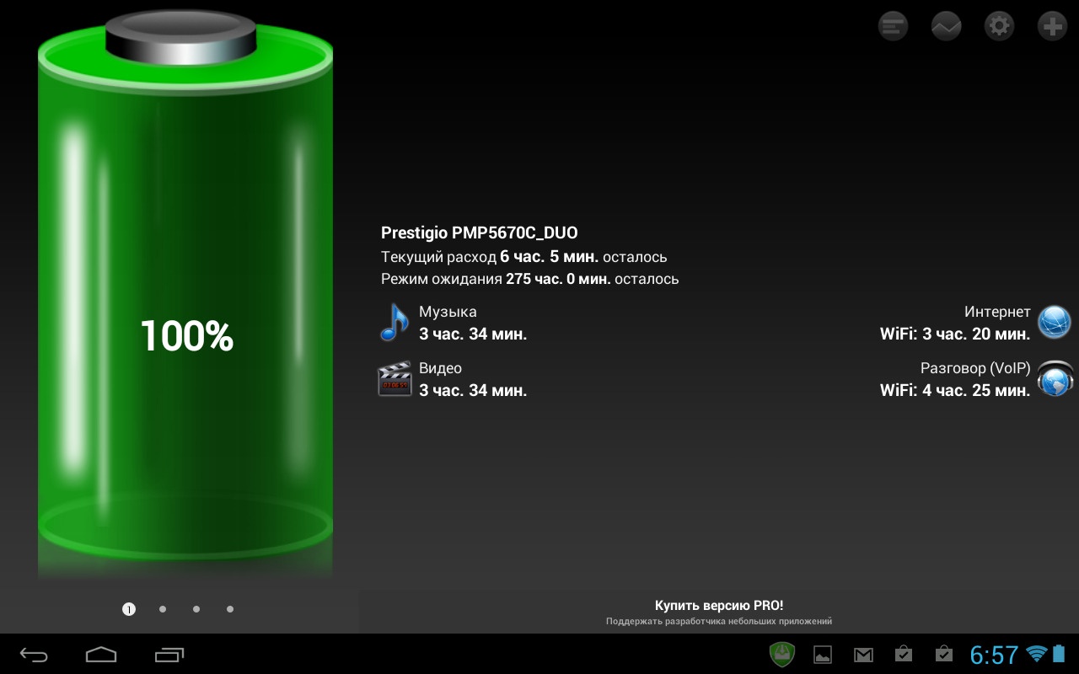Tap 'Купить версию PRO!' purchase link
1079x674 pixels.
click(718, 606)
